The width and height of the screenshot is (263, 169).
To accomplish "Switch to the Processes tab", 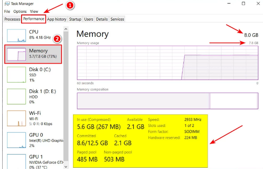I will coord(12,19).
